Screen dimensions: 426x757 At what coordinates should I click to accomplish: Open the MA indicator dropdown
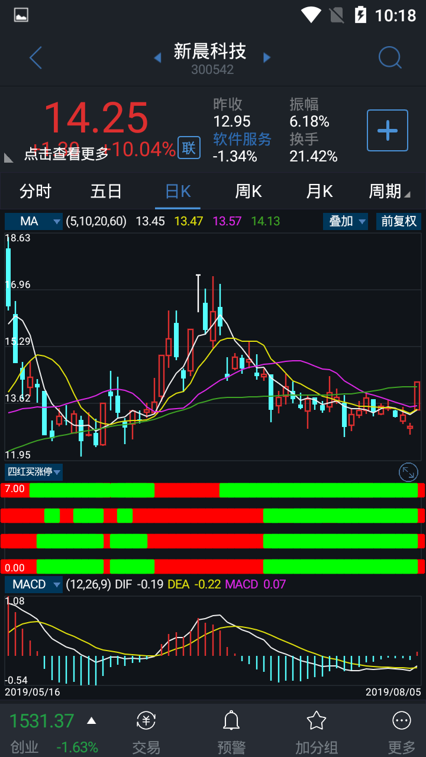pos(34,221)
